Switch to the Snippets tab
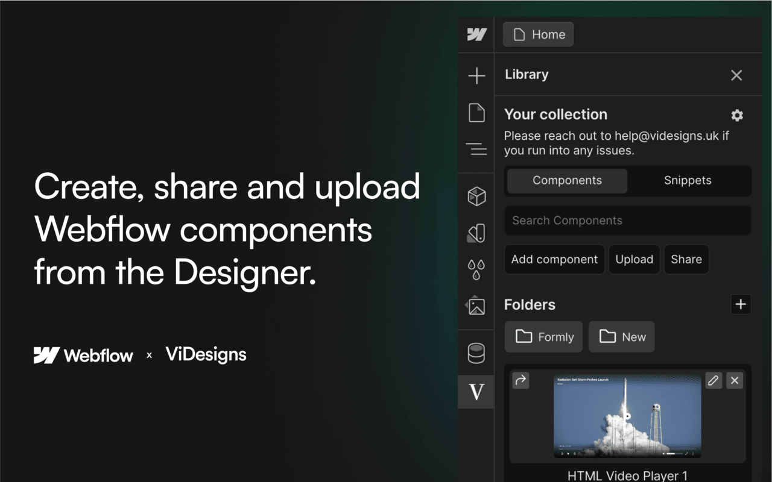The image size is (772, 482). [688, 181]
